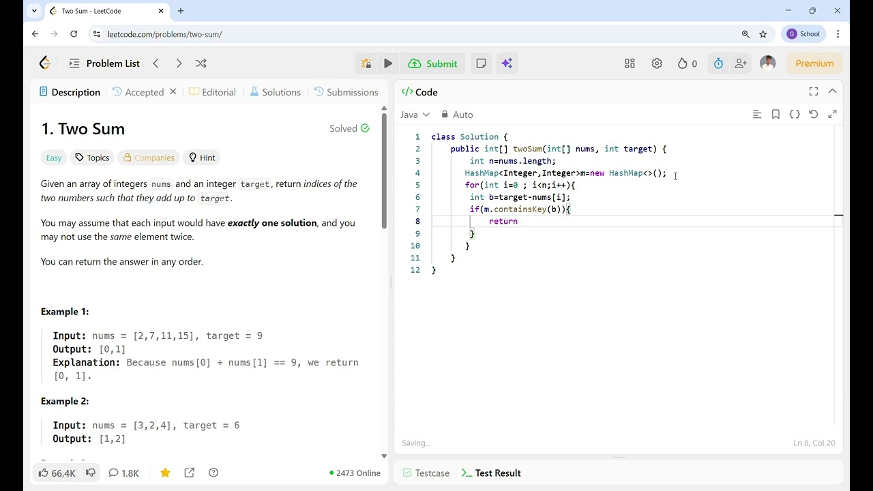Viewport: 873px width, 491px height.
Task: Collapse the Code panel chevron
Action: pos(833,91)
